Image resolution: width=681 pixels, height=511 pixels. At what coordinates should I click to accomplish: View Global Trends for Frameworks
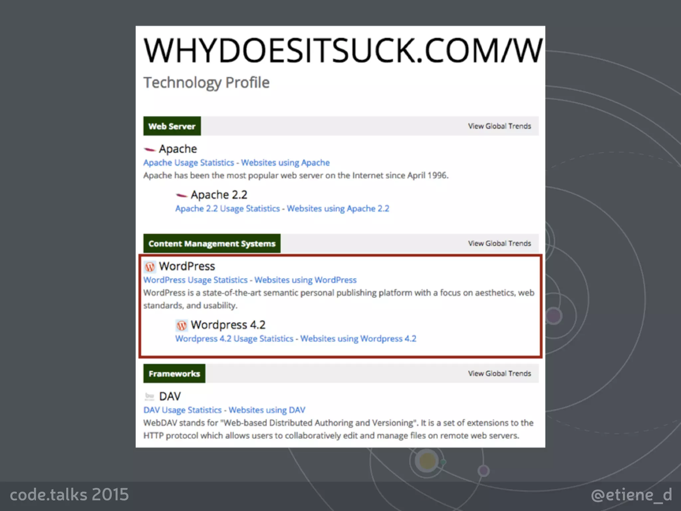click(499, 373)
